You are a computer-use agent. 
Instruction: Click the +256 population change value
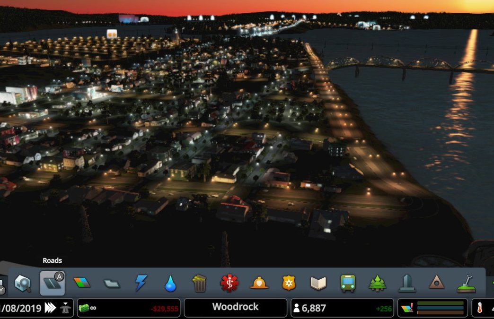pos(384,309)
